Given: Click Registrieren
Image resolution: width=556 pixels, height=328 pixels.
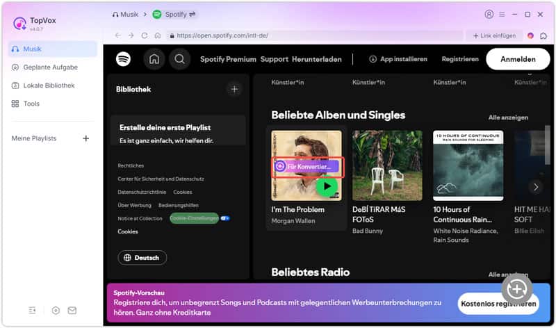Looking at the screenshot, I should 460,59.
